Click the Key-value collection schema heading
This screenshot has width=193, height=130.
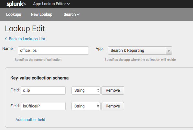[x=39, y=78]
